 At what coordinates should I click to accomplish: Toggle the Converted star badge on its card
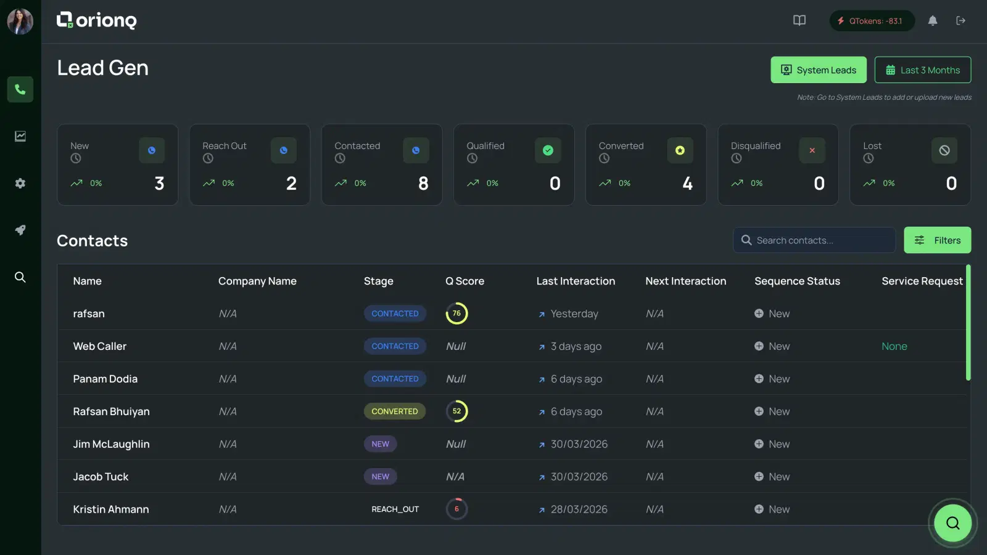click(679, 150)
